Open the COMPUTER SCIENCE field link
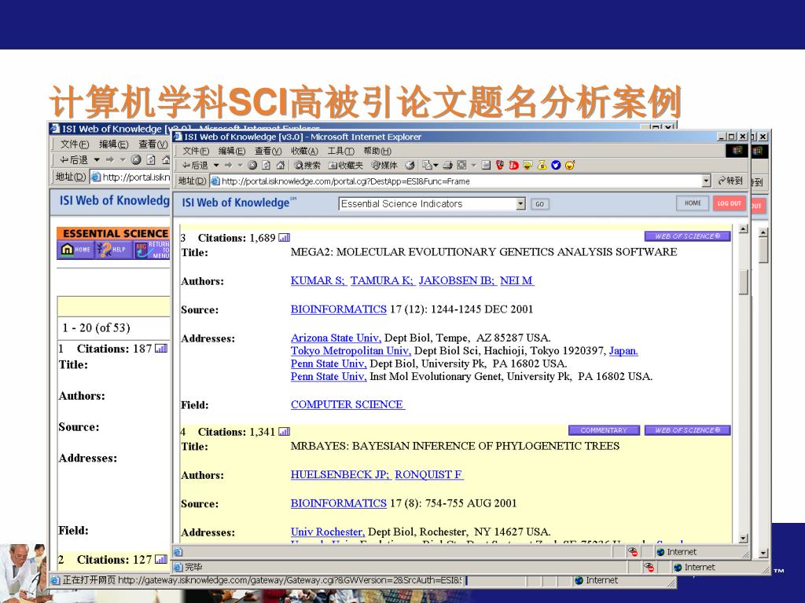Viewport: 805px width, 603px height. click(x=347, y=404)
